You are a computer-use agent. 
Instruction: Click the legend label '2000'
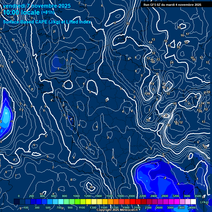(x=132, y=196)
